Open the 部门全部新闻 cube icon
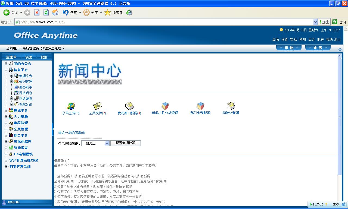The height and width of the screenshot is (209, 348). point(200,106)
